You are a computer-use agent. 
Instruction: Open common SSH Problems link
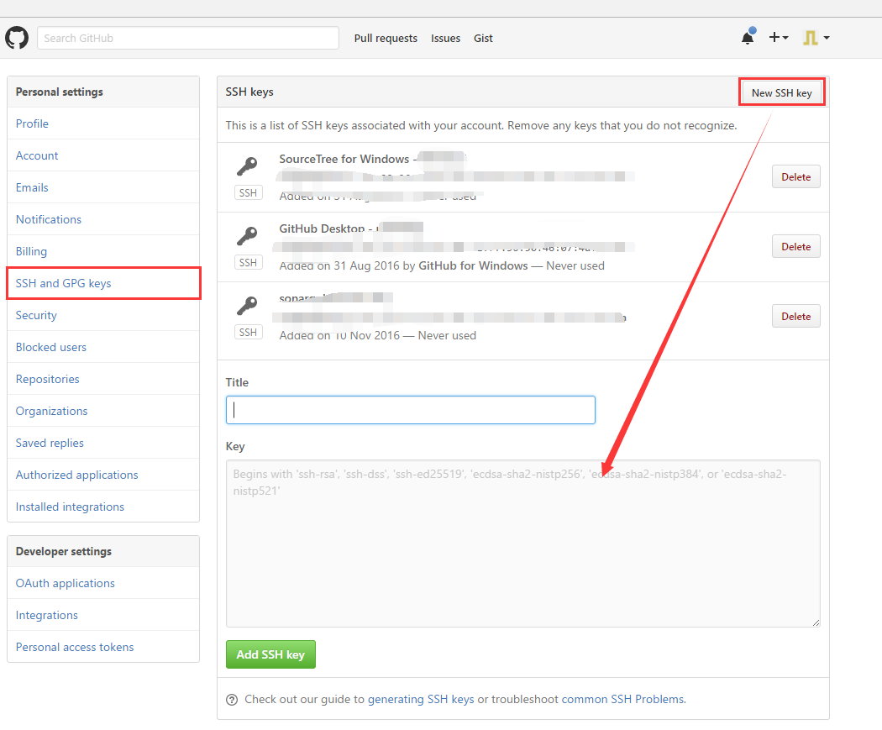coord(623,699)
